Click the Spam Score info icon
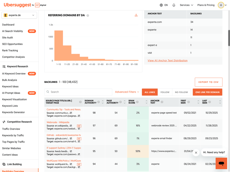Screen dimensions: 230x172 click(x=137, y=102)
